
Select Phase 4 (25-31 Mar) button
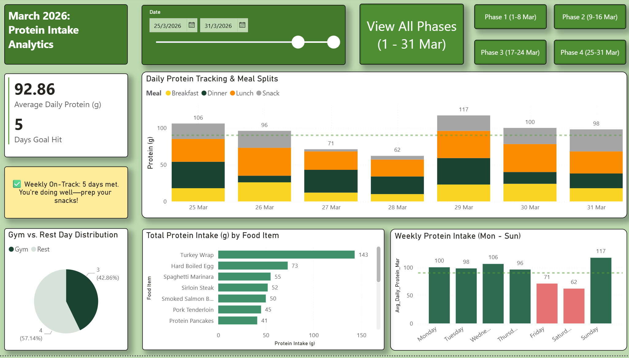click(589, 52)
